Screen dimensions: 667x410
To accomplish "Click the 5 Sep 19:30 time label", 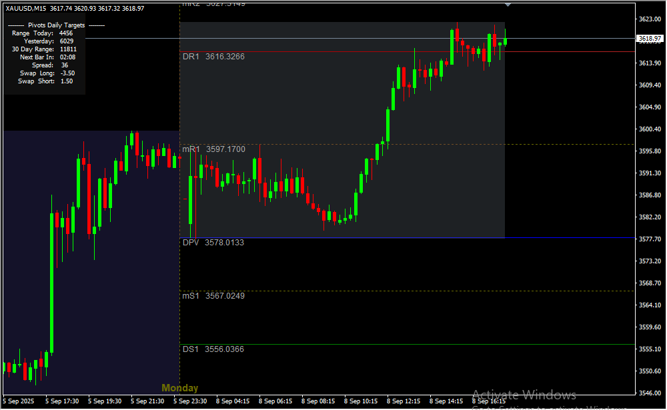I will pos(105,401).
